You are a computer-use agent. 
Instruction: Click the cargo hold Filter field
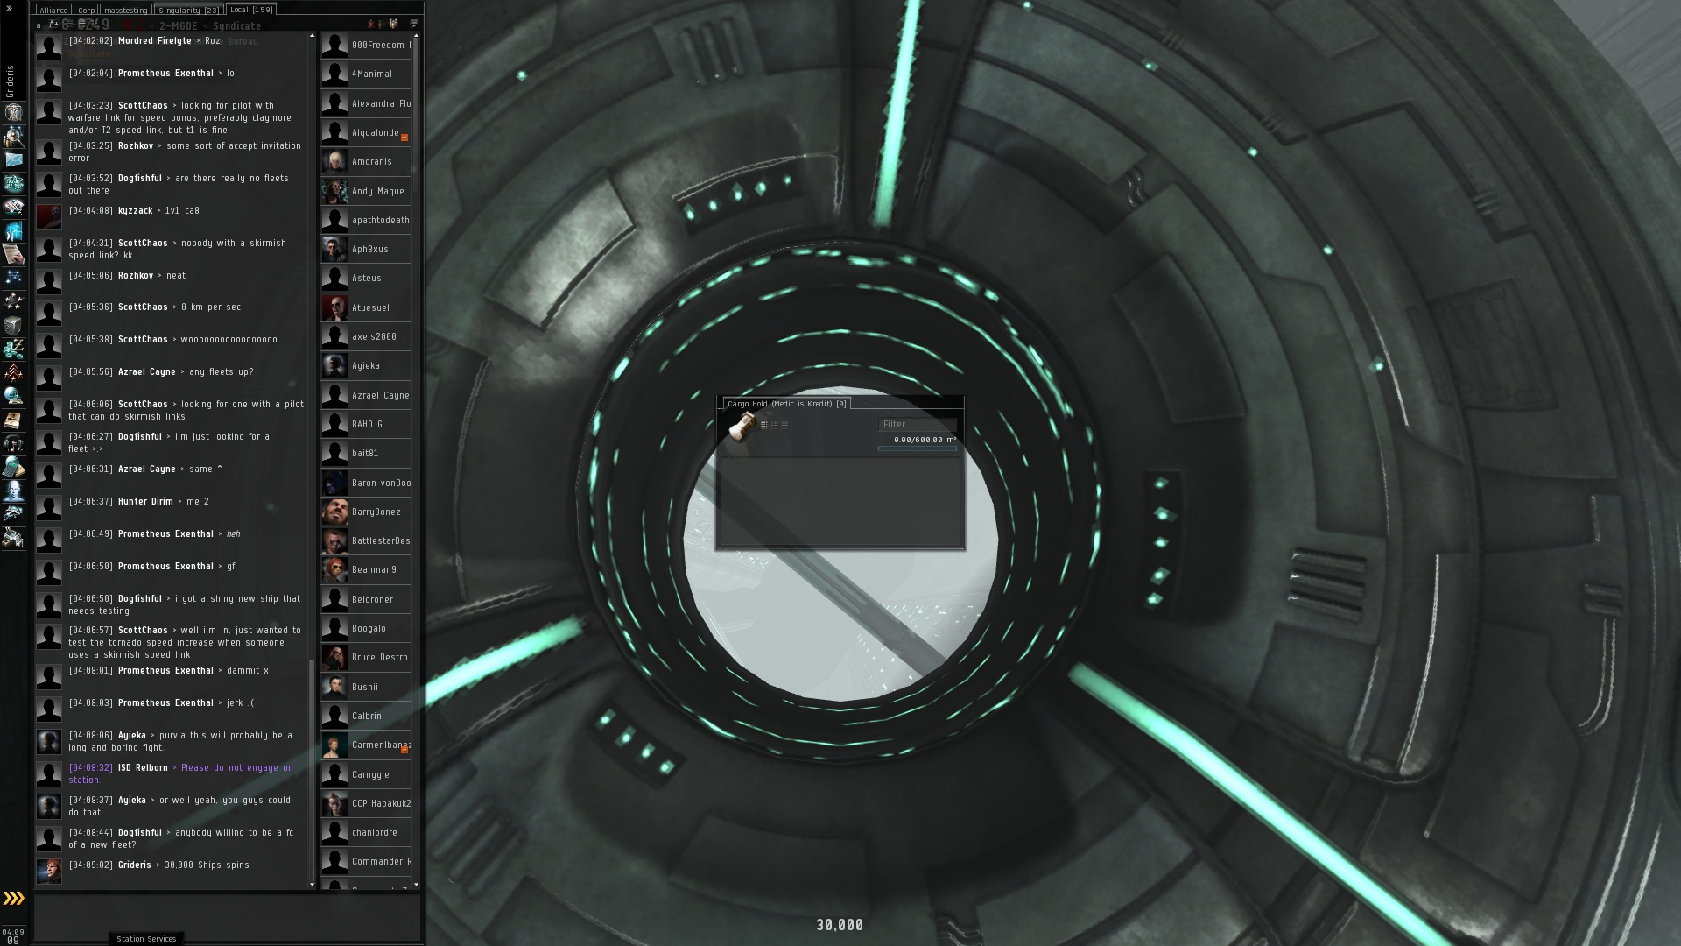pyautogui.click(x=917, y=424)
